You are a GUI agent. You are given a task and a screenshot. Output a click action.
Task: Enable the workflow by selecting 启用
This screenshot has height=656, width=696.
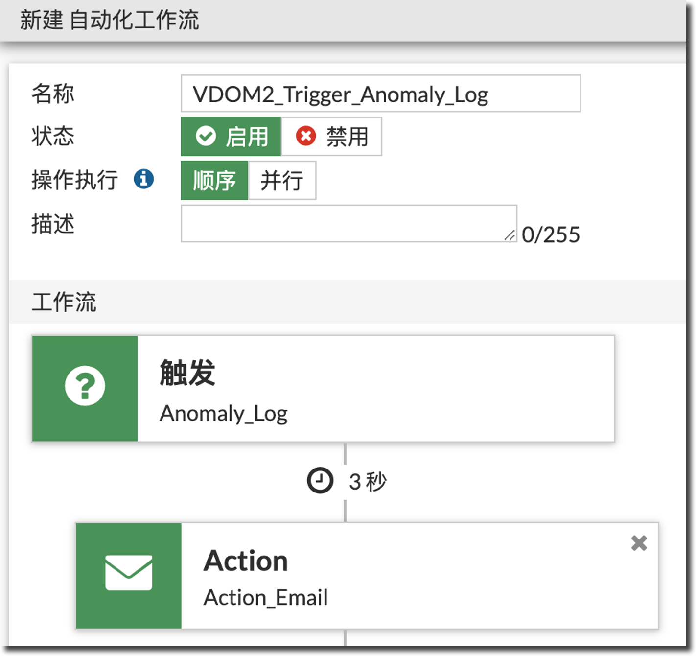click(x=231, y=137)
